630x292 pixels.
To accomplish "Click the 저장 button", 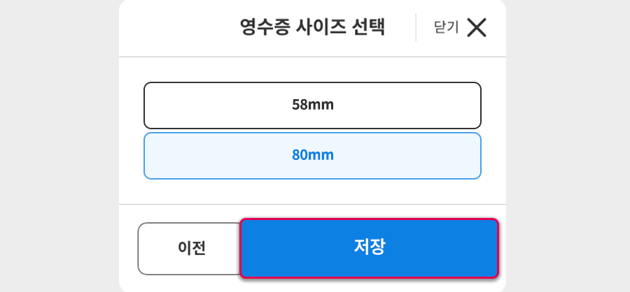I will tap(369, 248).
